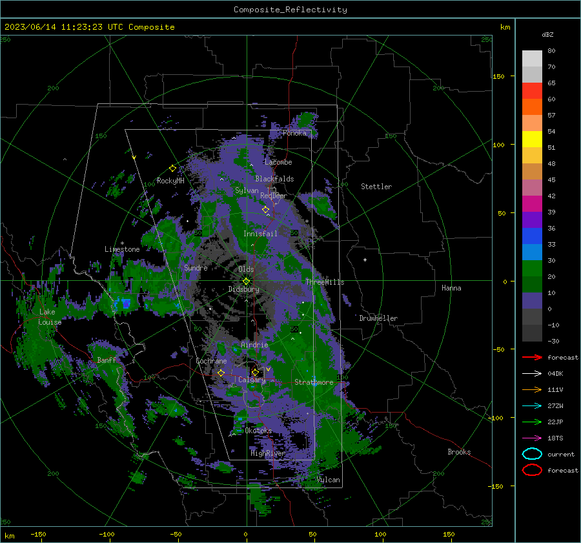
Task: Click the Strathmore city label
Action: coord(314,382)
